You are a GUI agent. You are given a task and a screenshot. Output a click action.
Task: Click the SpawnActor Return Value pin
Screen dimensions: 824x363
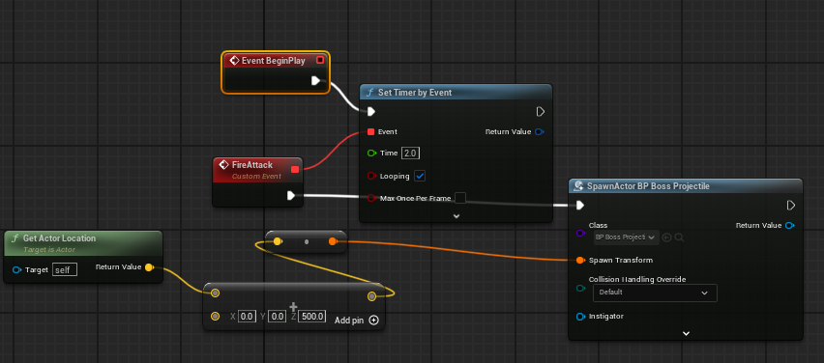coord(789,226)
